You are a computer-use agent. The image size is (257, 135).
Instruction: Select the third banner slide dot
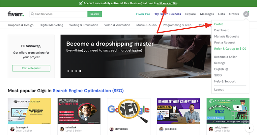[76, 71]
